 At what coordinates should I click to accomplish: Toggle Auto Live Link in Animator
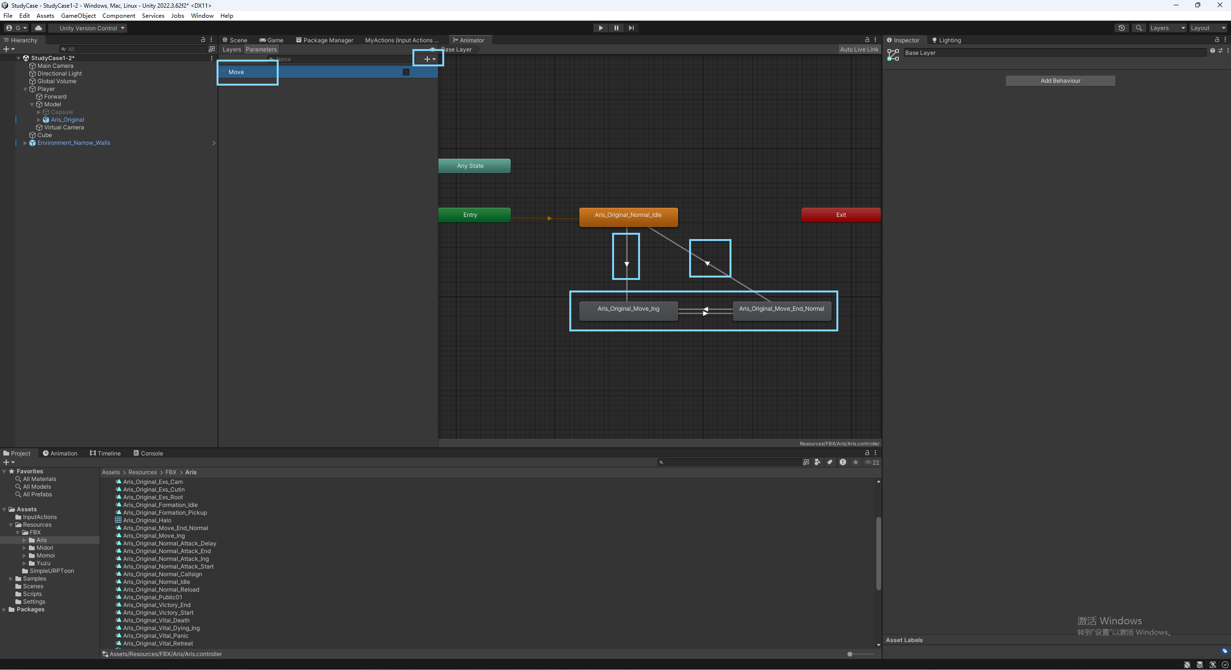[859, 50]
